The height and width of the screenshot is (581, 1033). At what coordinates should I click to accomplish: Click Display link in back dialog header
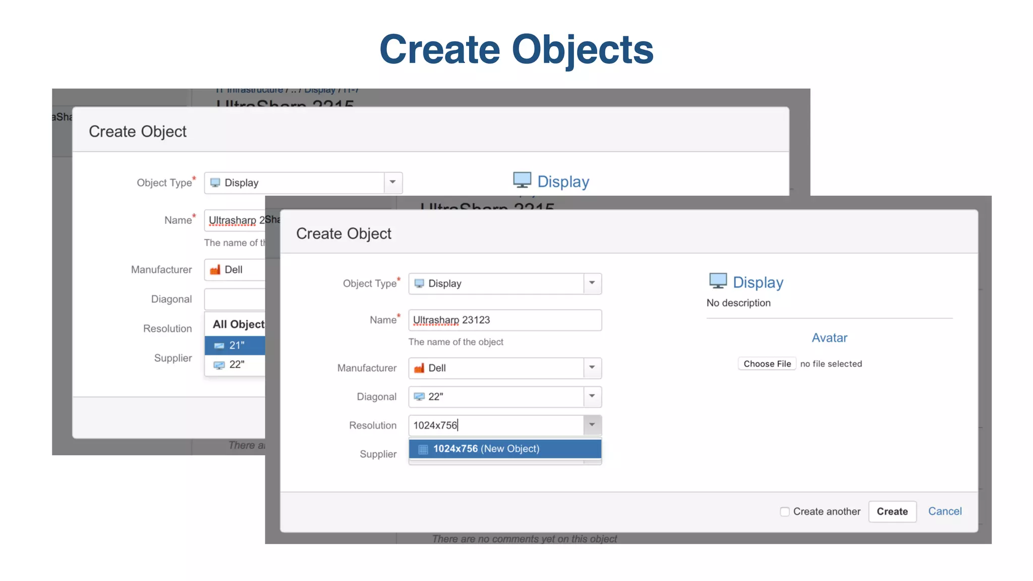tap(563, 182)
